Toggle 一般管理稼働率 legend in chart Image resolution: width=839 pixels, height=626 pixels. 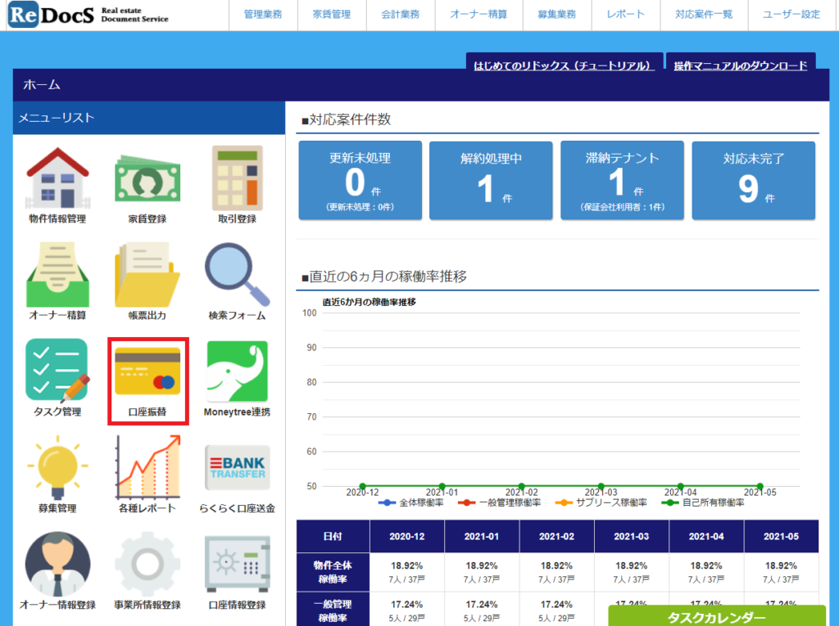[x=499, y=503]
